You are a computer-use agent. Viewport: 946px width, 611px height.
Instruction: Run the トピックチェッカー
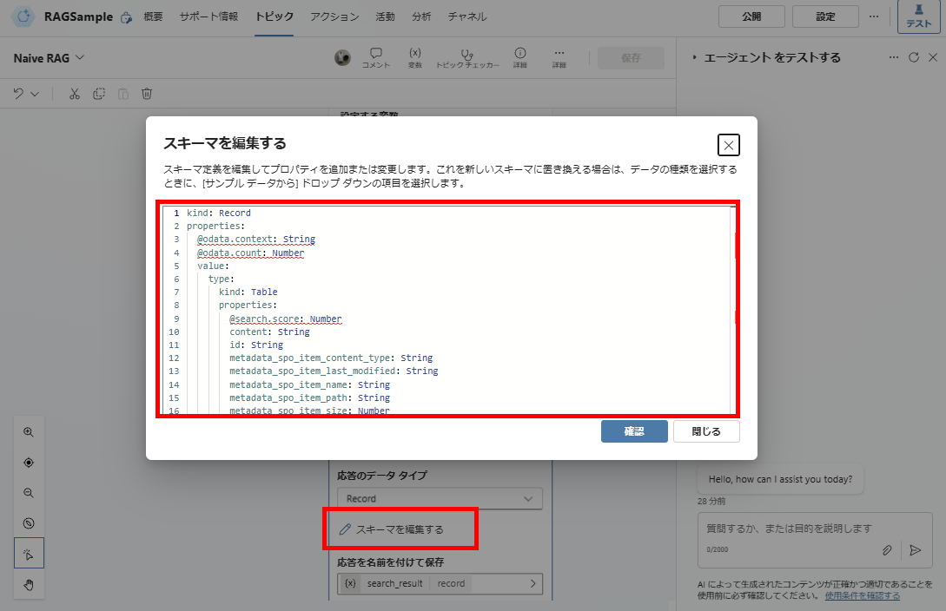(x=466, y=57)
